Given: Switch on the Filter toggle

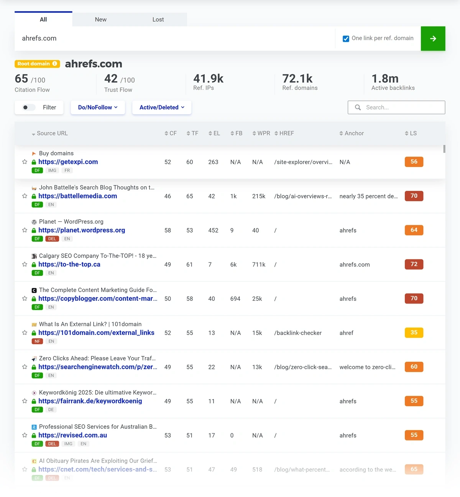Looking at the screenshot, I should tap(28, 107).
